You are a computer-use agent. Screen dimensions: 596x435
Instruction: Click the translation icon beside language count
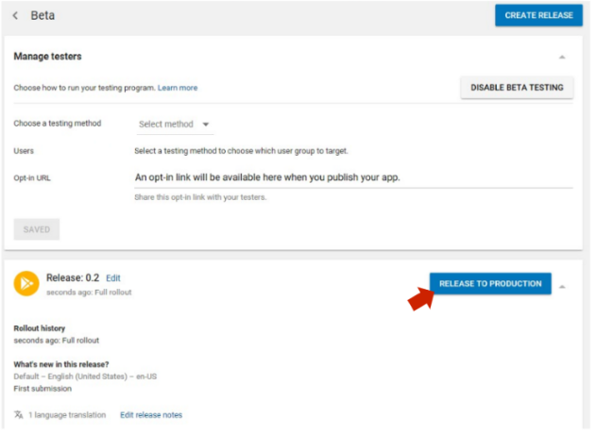click(18, 415)
